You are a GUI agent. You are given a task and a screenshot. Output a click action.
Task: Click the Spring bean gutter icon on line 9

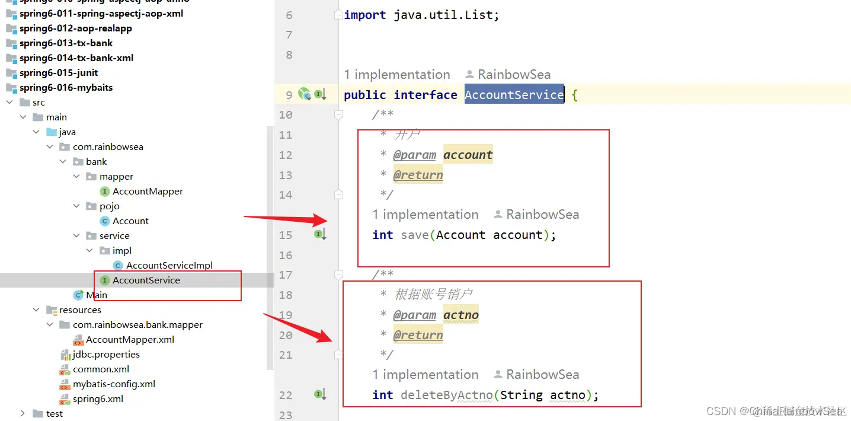click(304, 94)
